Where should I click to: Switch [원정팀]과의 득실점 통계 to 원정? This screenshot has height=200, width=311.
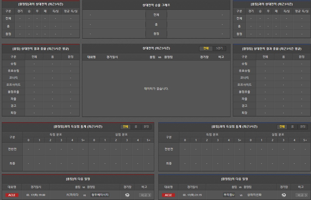click(146, 127)
